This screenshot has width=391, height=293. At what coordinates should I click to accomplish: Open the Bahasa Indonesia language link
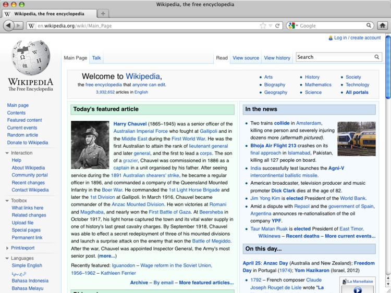[30, 281]
